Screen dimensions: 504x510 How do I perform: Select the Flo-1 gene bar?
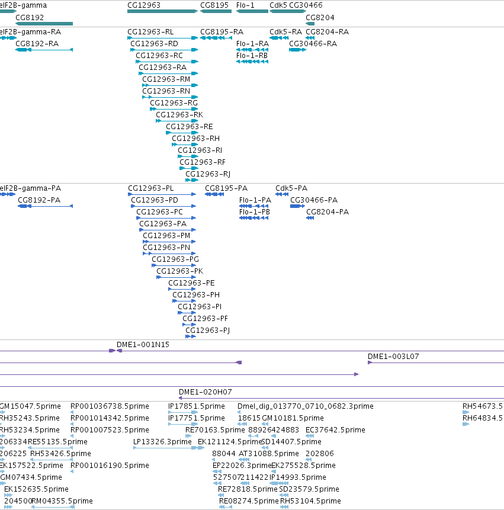(x=252, y=11)
